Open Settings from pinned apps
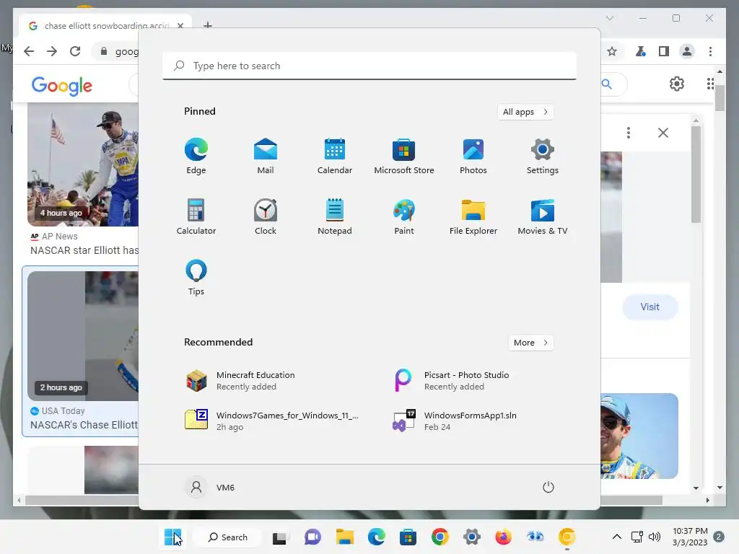Image resolution: width=739 pixels, height=554 pixels. (543, 157)
